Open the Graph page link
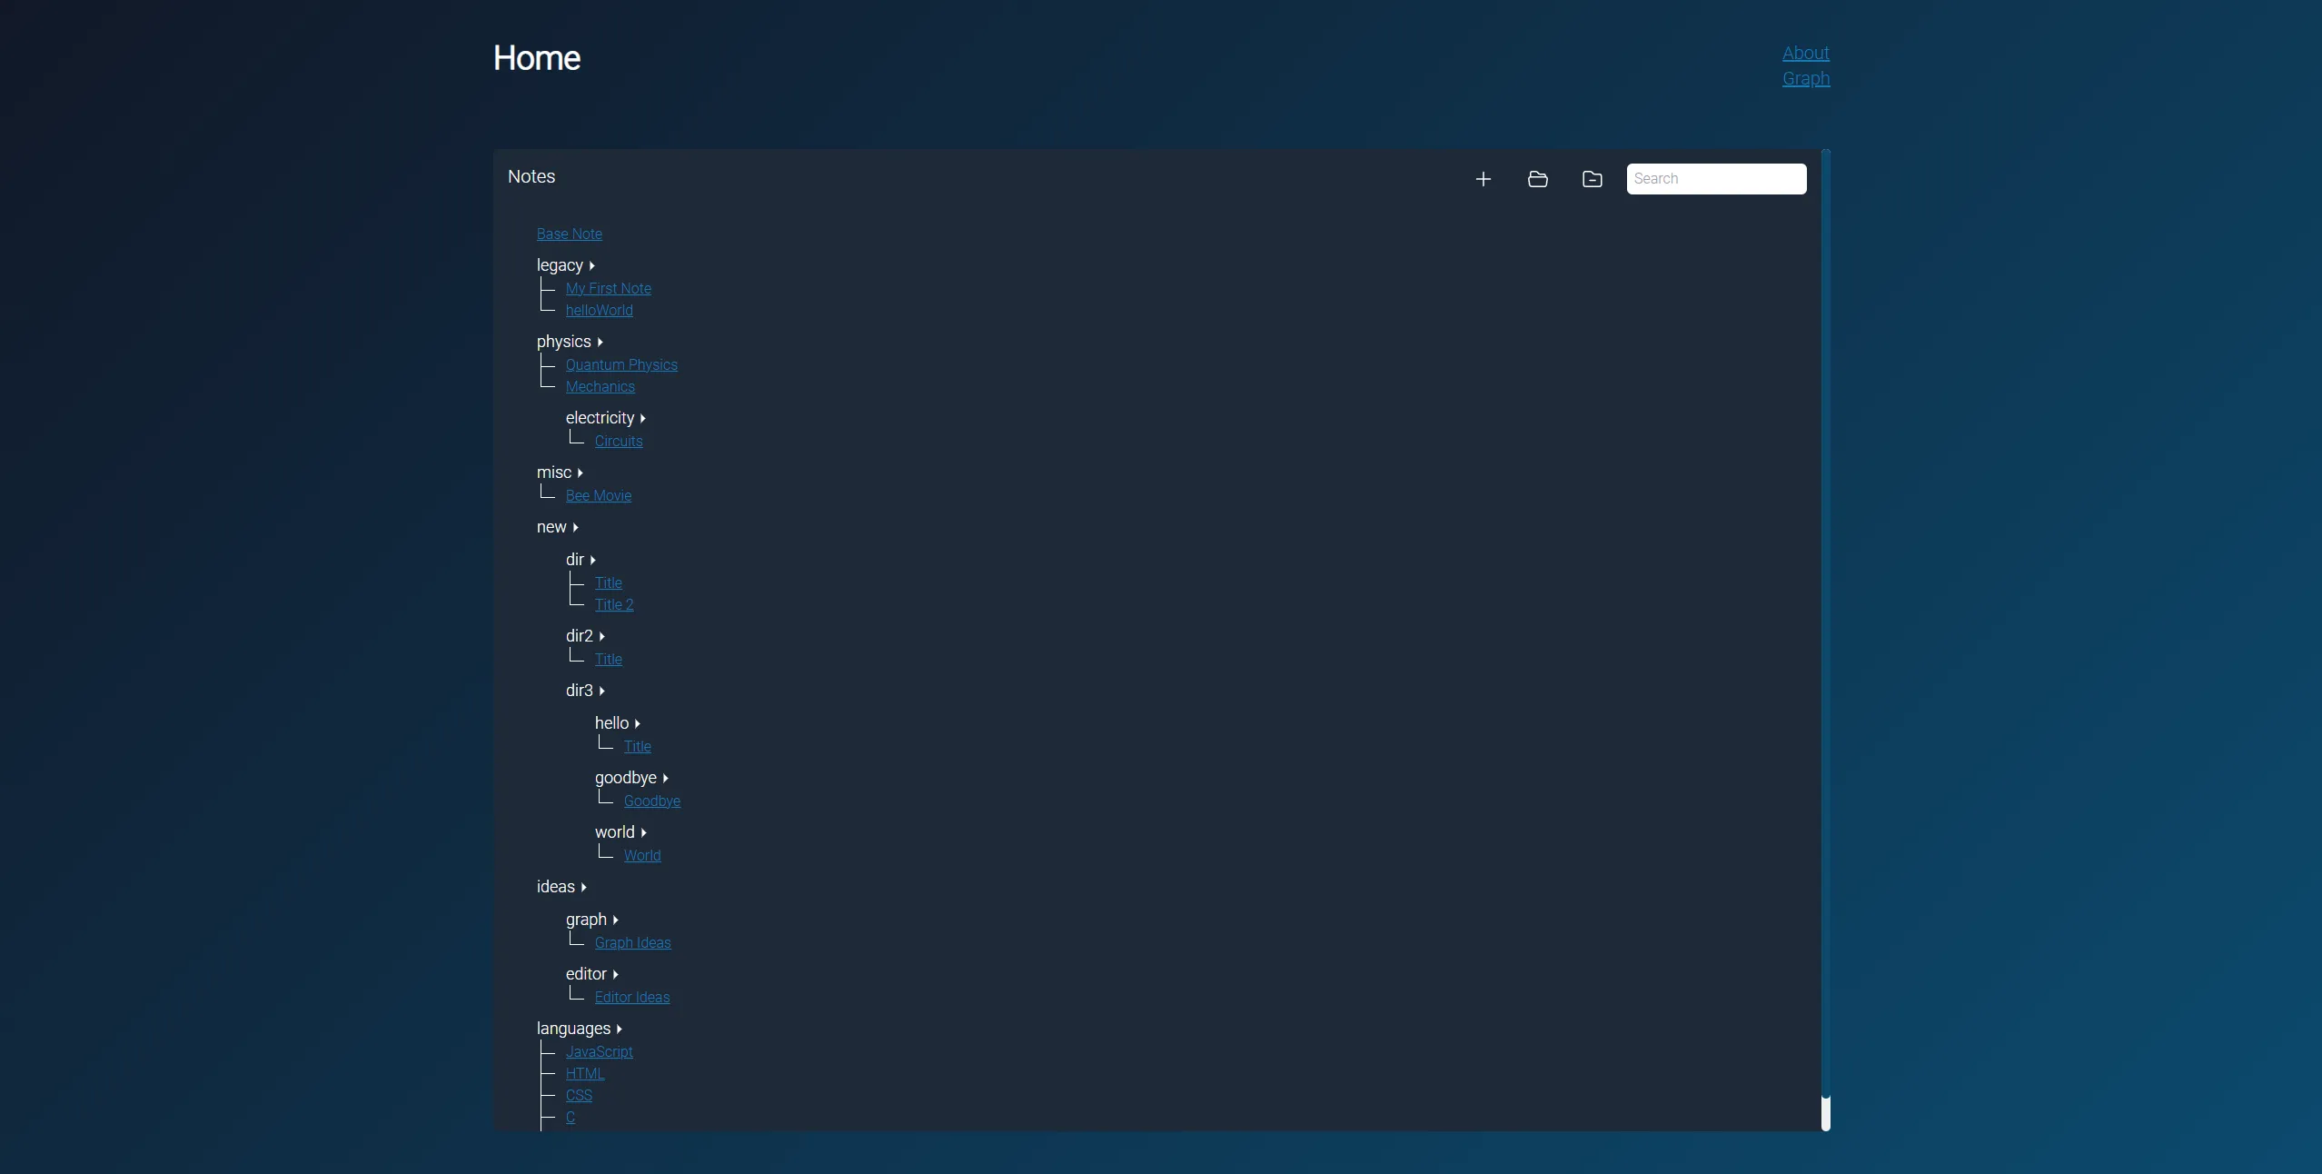This screenshot has height=1174, width=2322. point(1805,78)
